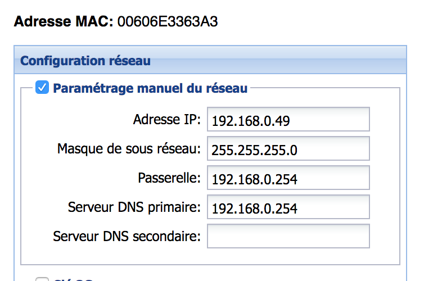Click the blank page area right of the MAC address
This screenshot has width=433, height=281.
(318, 21)
